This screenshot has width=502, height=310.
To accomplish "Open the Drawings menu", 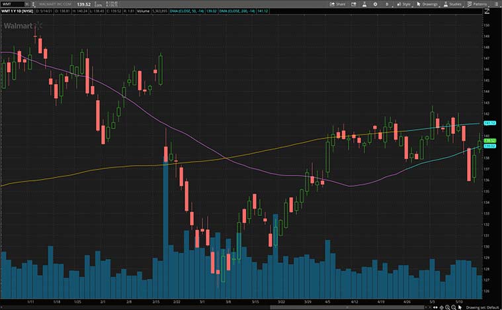I will [x=427, y=4].
